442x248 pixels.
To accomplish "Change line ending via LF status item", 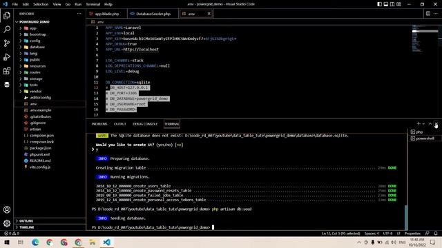I will click(x=398, y=234).
